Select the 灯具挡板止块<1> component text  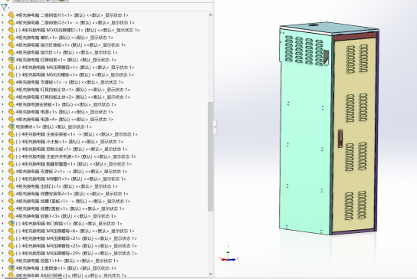73,90
